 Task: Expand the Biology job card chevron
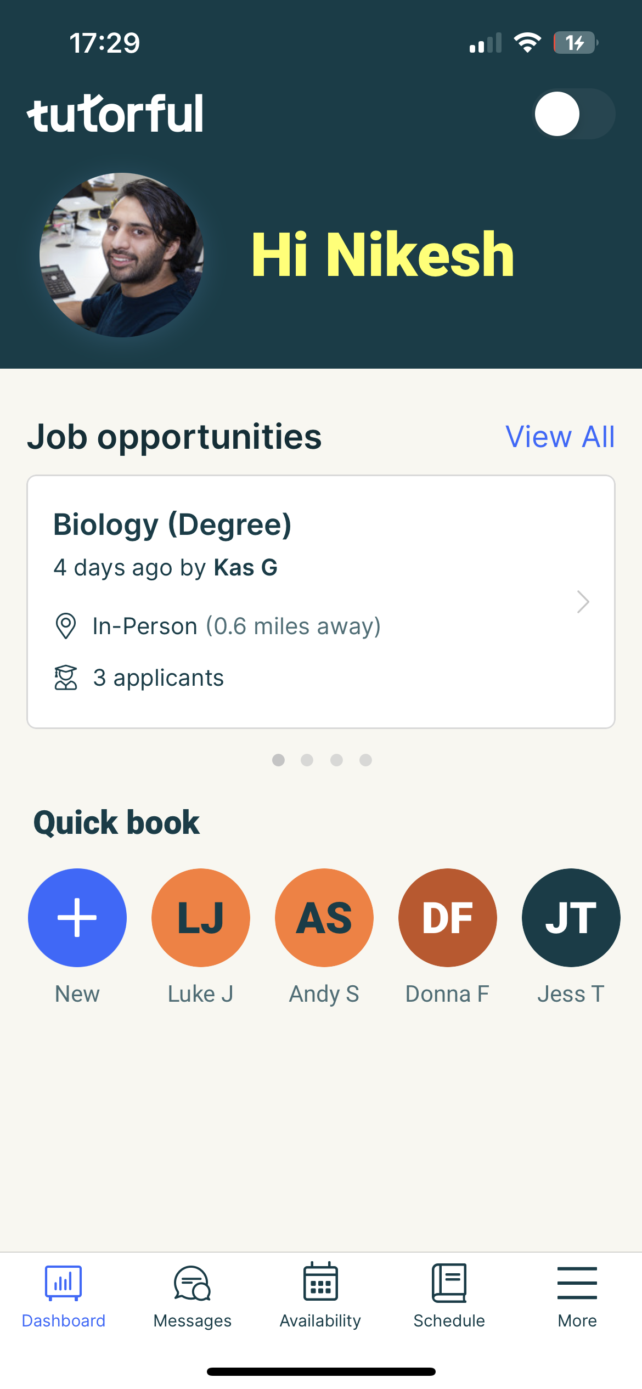tap(583, 602)
